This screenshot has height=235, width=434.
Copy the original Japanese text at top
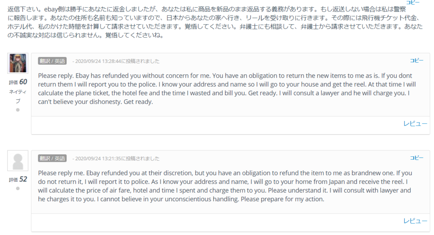point(413,2)
